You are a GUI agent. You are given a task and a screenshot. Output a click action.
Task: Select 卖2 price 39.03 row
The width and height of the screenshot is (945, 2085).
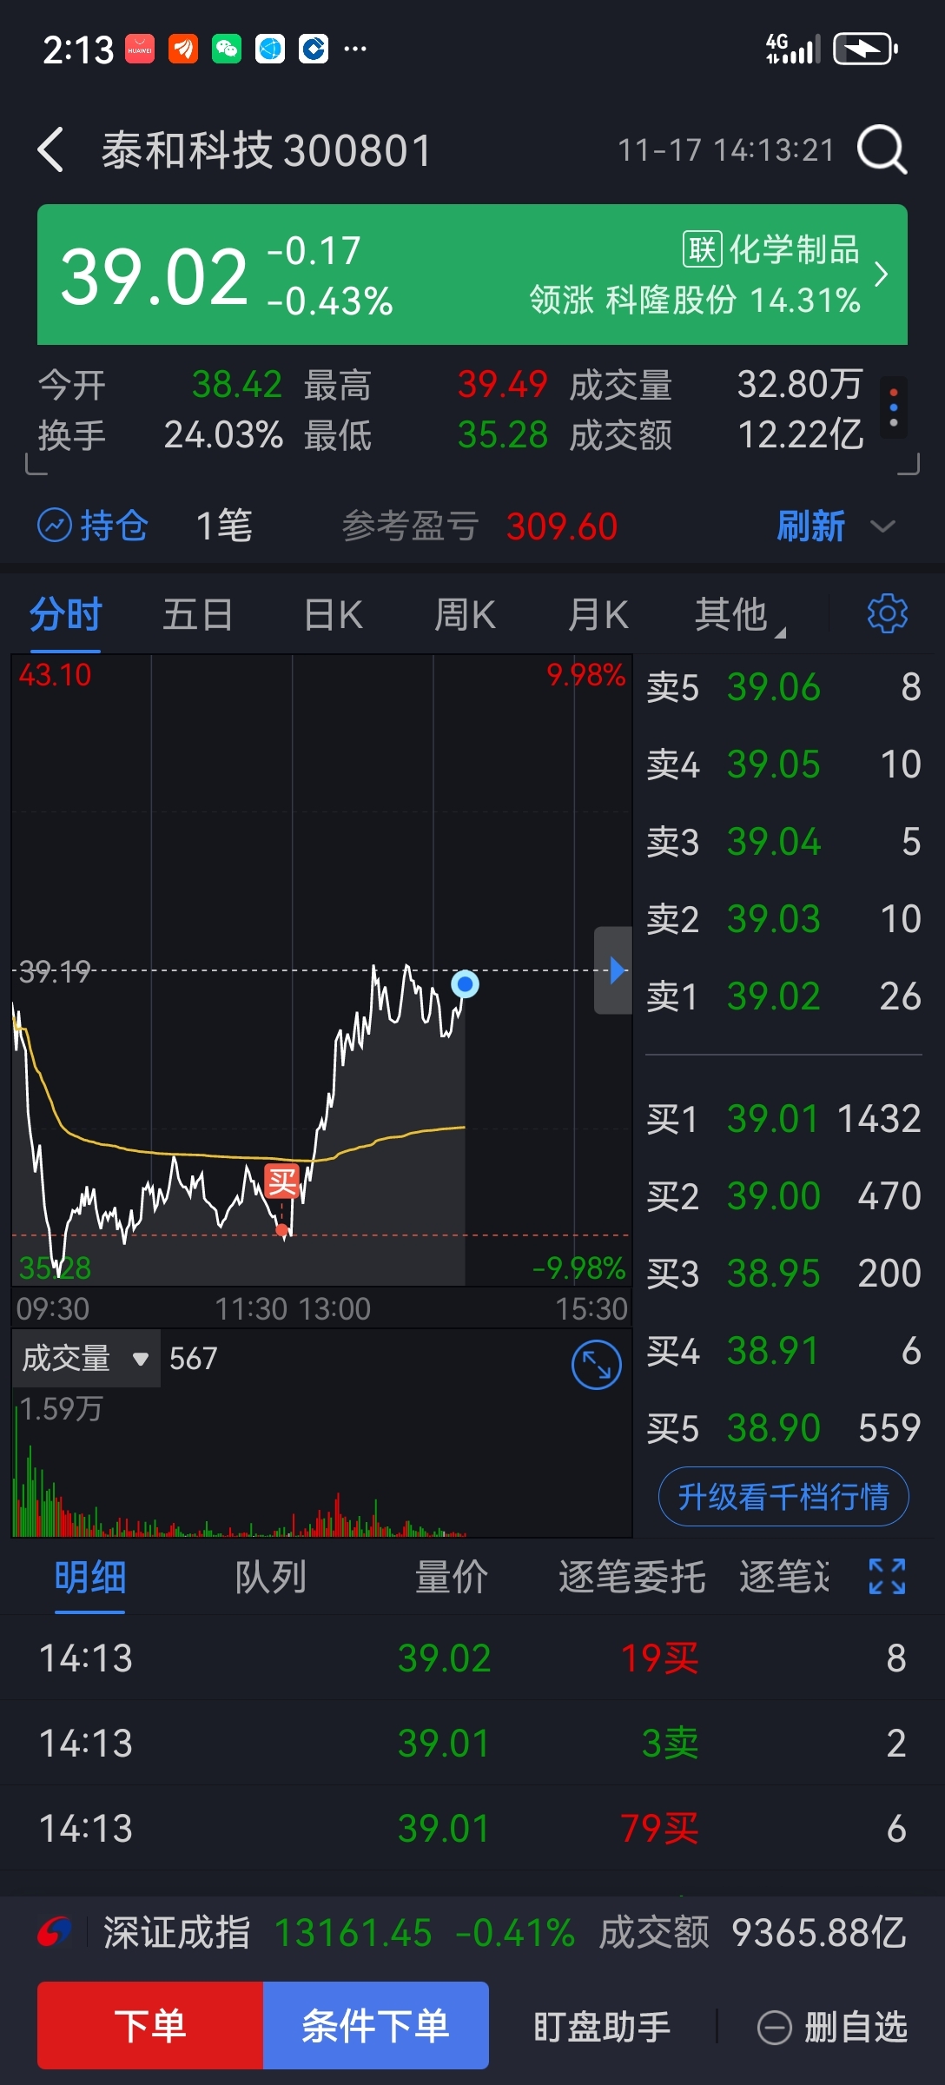(783, 919)
